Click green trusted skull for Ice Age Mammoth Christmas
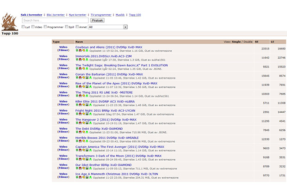The image size is (287, 194). pyautogui.click(x=90, y=177)
